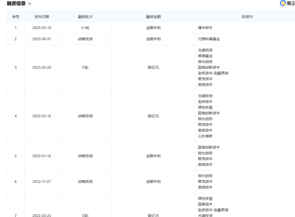The image size is (295, 217).
Task: Click 战略投资 in the 2023-08-31 row
Action: click(x=85, y=39)
